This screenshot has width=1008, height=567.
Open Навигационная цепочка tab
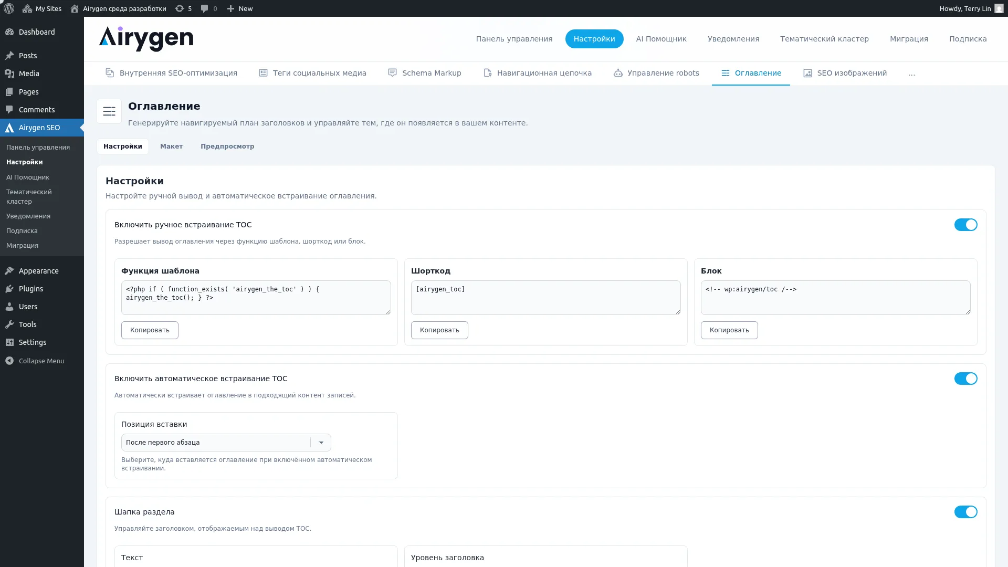point(537,73)
